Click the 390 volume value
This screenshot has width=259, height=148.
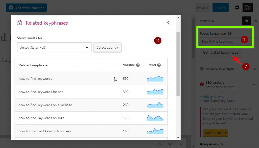pyautogui.click(x=126, y=92)
